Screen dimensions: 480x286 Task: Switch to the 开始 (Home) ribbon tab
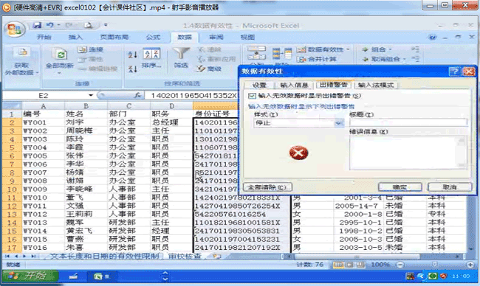(44, 38)
